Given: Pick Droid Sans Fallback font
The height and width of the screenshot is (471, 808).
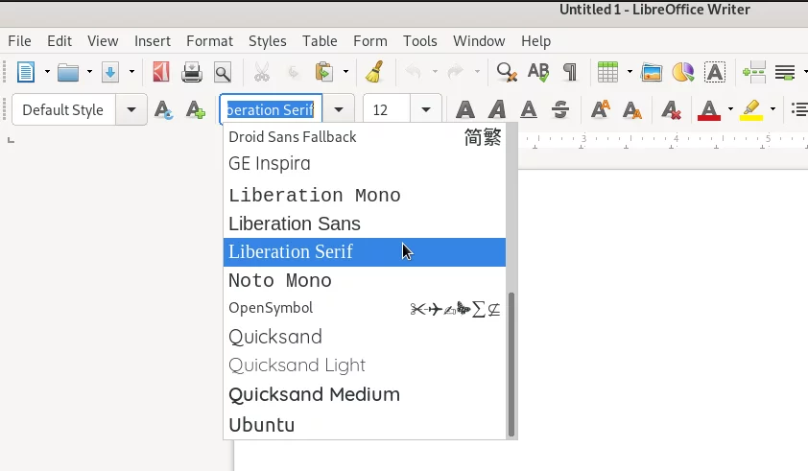Looking at the screenshot, I should point(365,137).
